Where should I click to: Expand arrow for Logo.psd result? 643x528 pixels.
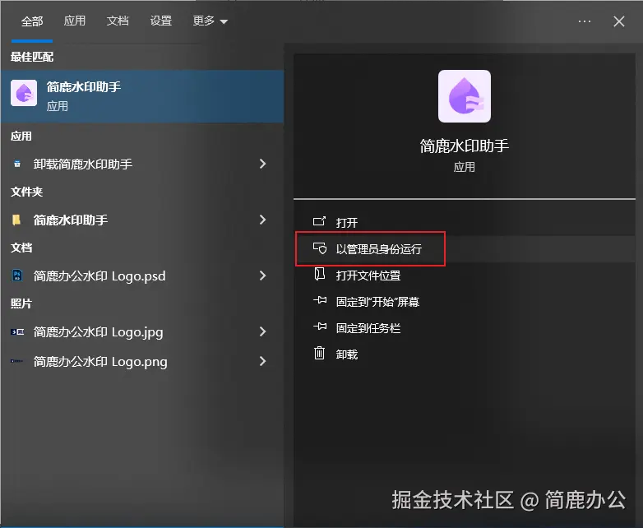263,276
